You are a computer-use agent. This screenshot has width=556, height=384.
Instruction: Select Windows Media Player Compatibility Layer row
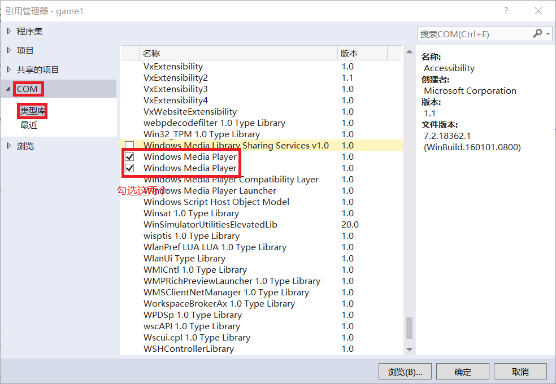pos(262,179)
